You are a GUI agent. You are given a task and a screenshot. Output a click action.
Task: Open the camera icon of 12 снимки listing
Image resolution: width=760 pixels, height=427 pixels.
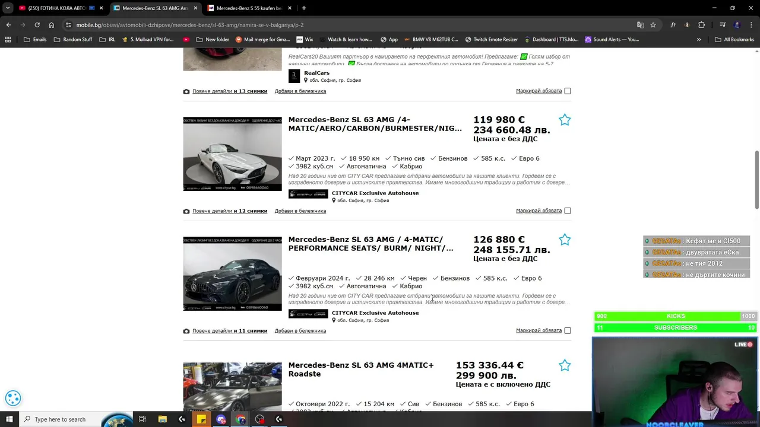[x=186, y=211]
